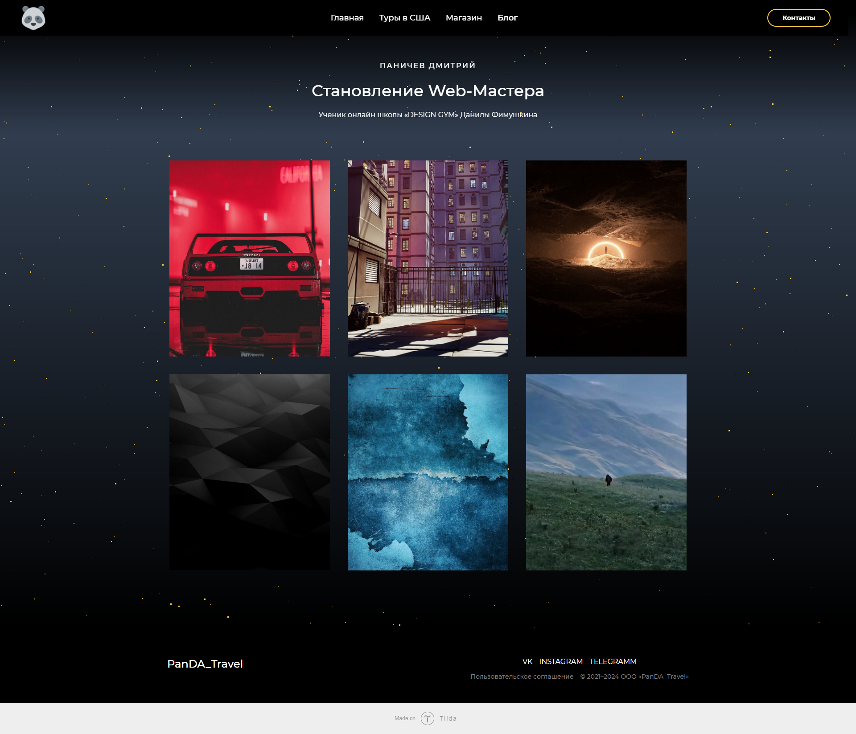Click the Made on Tilda label
856x734 pixels.
point(426,718)
